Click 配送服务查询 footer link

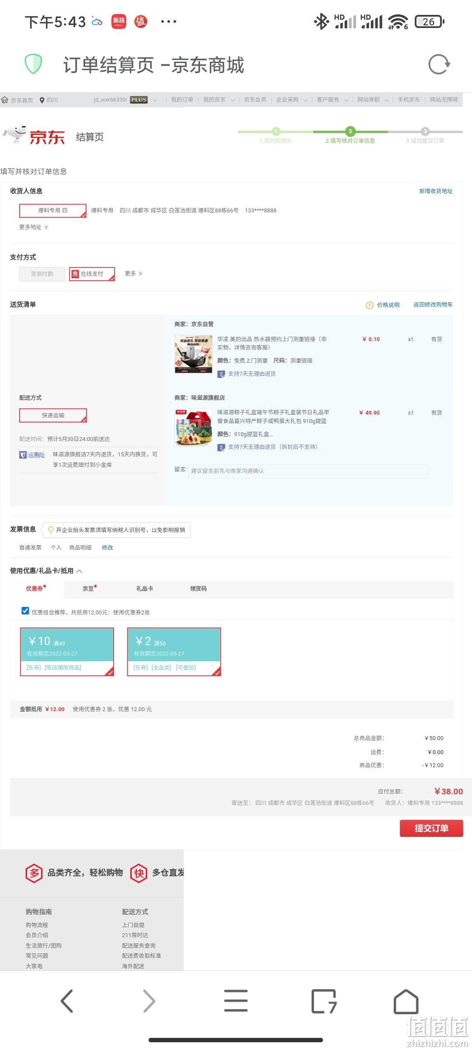click(139, 946)
